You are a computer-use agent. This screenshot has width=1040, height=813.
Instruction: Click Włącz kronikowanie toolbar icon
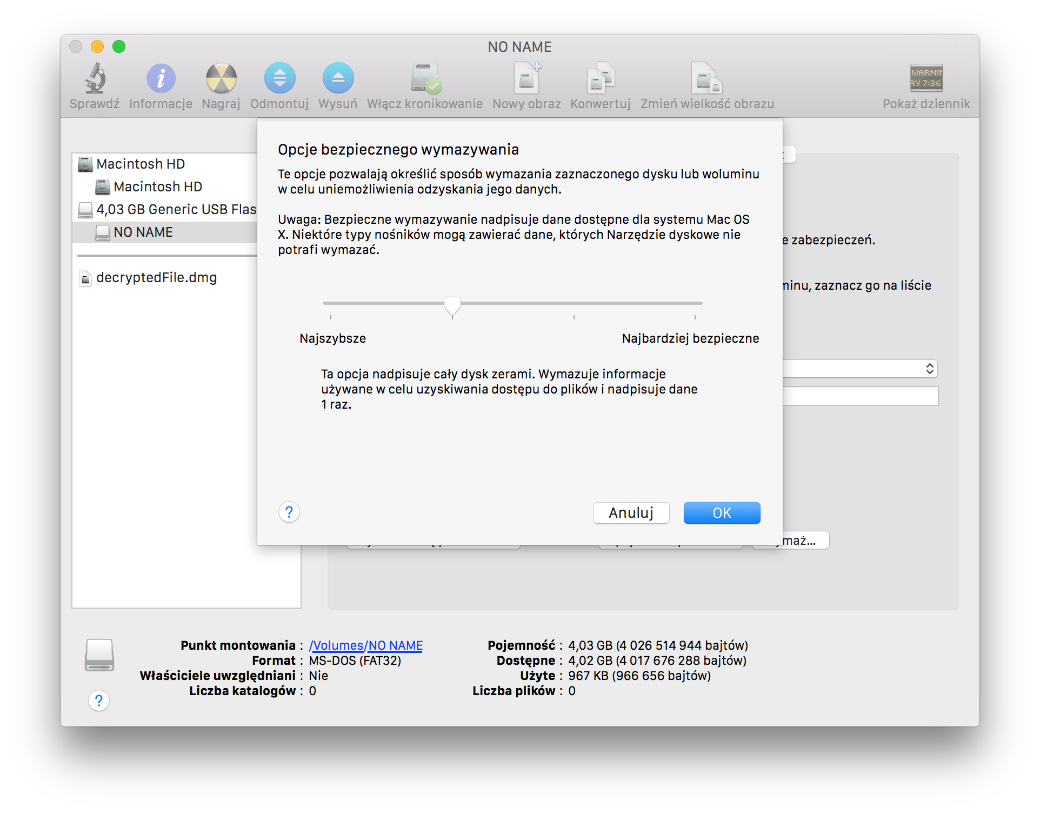tap(425, 79)
